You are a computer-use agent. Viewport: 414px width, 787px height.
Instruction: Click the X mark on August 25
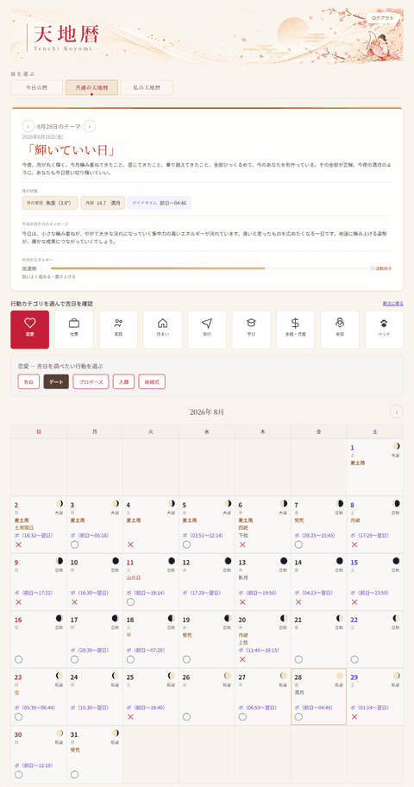pos(130,717)
